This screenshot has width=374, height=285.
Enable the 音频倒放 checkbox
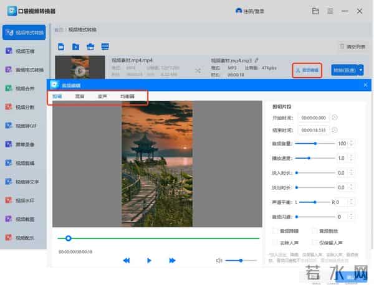(315, 231)
